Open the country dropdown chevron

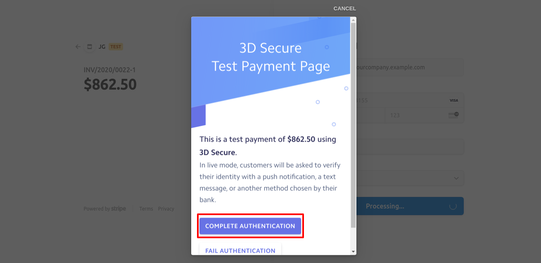point(456,178)
